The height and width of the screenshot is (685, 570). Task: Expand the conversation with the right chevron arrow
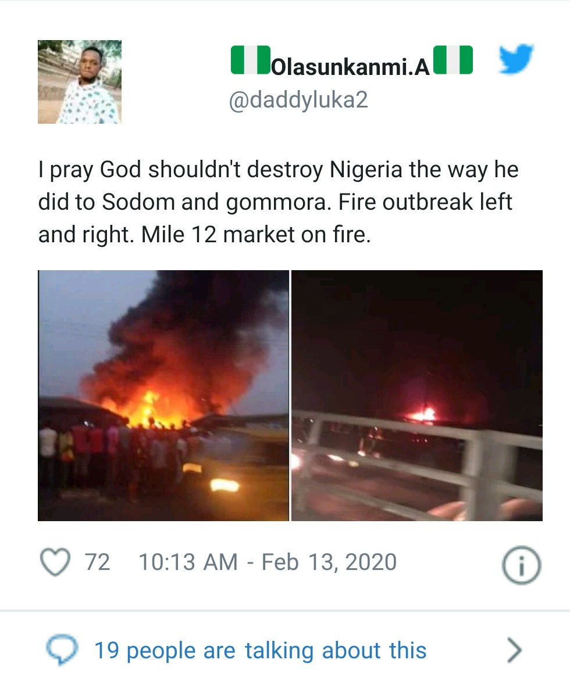[x=514, y=651]
